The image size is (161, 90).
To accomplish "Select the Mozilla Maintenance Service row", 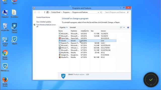I will pos(87,52).
